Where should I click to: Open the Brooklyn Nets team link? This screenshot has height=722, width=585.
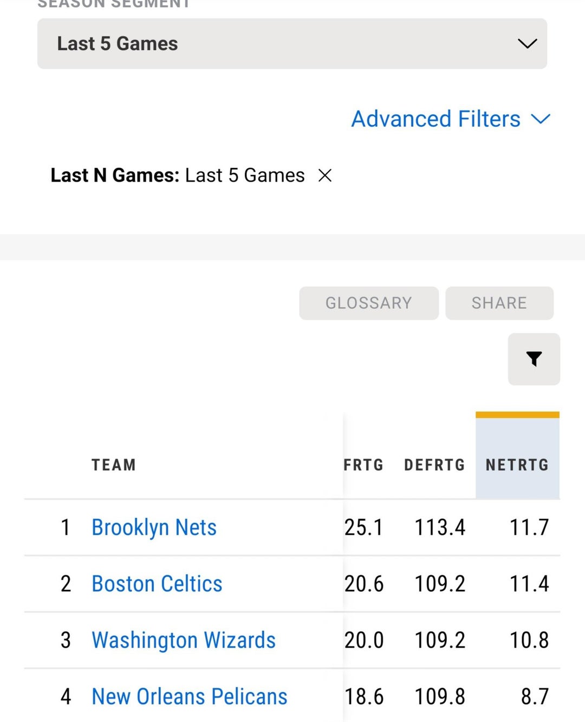point(154,527)
